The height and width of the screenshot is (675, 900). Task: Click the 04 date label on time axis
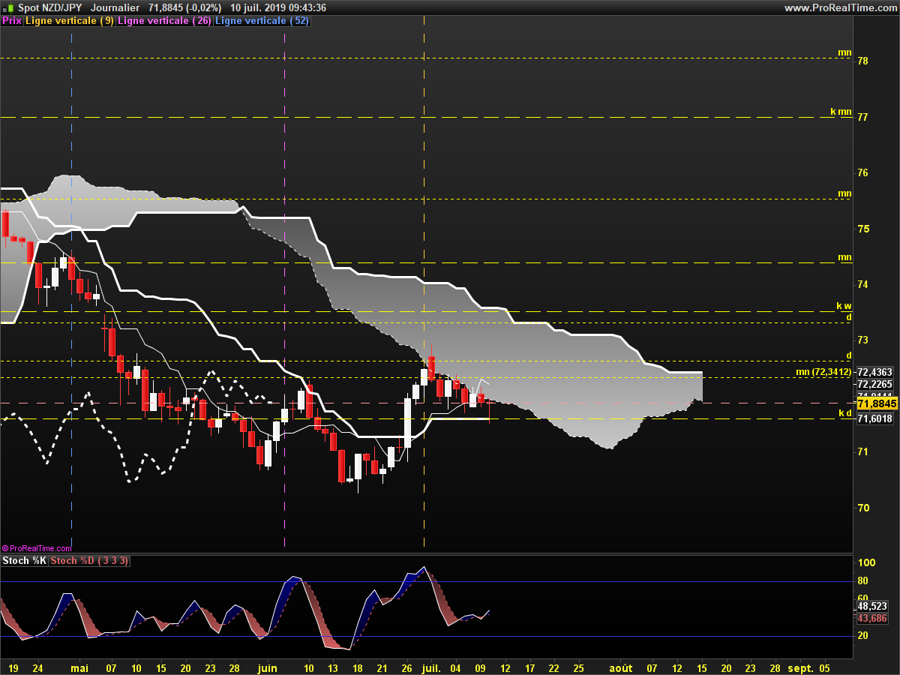click(x=456, y=667)
